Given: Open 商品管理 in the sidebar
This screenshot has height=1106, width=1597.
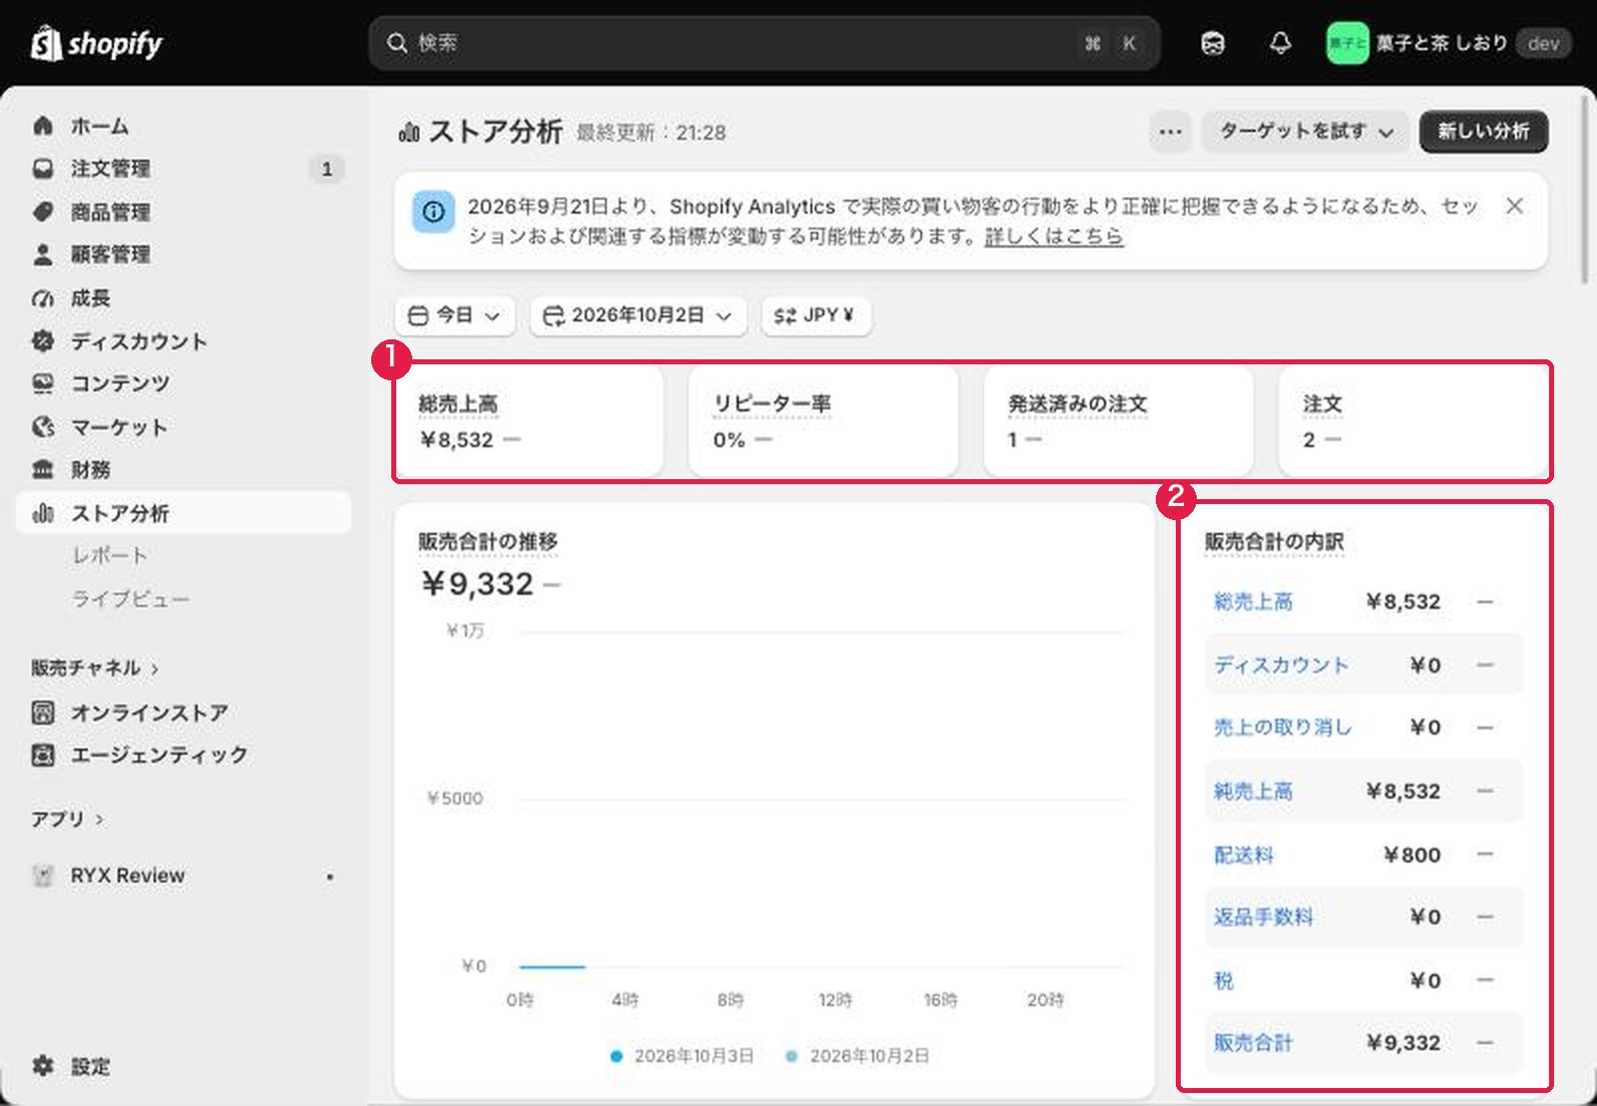Looking at the screenshot, I should [185, 212].
